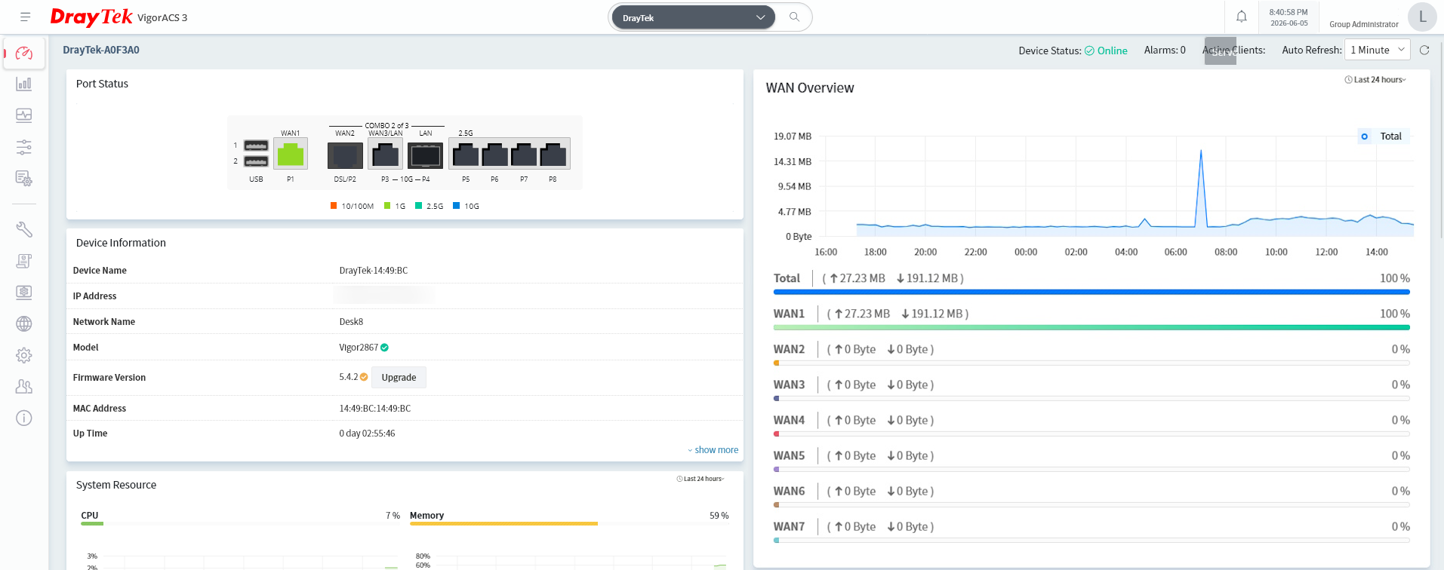Image resolution: width=1444 pixels, height=570 pixels.
Task: Click the P8 port icon
Action: (x=553, y=155)
